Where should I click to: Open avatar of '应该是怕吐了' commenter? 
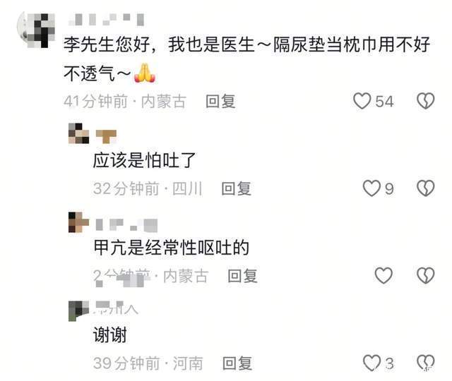tap(78, 133)
